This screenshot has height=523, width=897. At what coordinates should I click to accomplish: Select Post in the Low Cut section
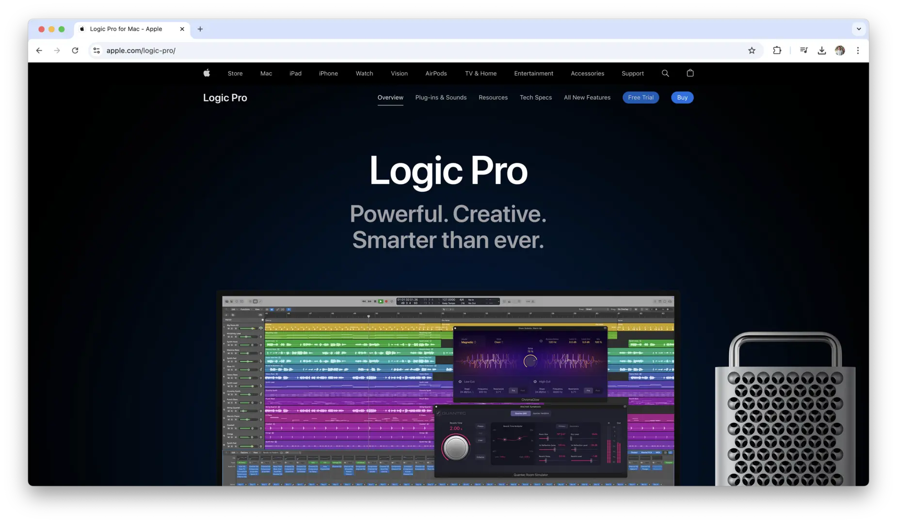522,390
